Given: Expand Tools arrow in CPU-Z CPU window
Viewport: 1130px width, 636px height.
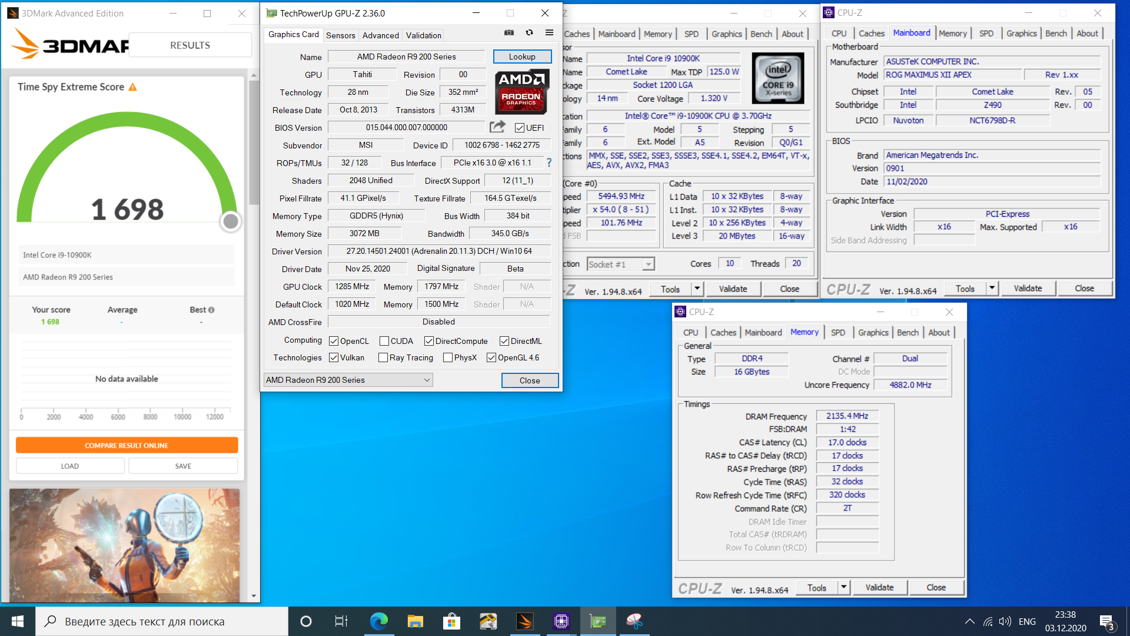Looking at the screenshot, I should 697,289.
